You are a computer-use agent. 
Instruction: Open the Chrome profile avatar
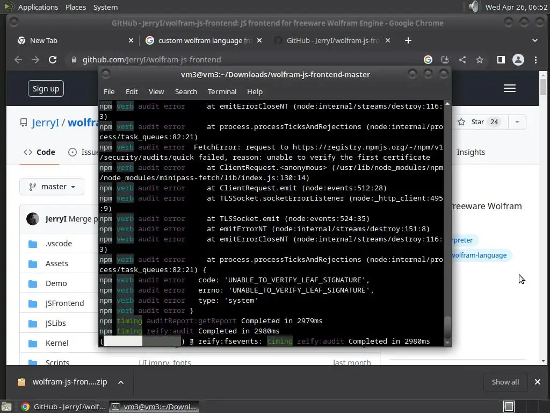click(x=518, y=60)
